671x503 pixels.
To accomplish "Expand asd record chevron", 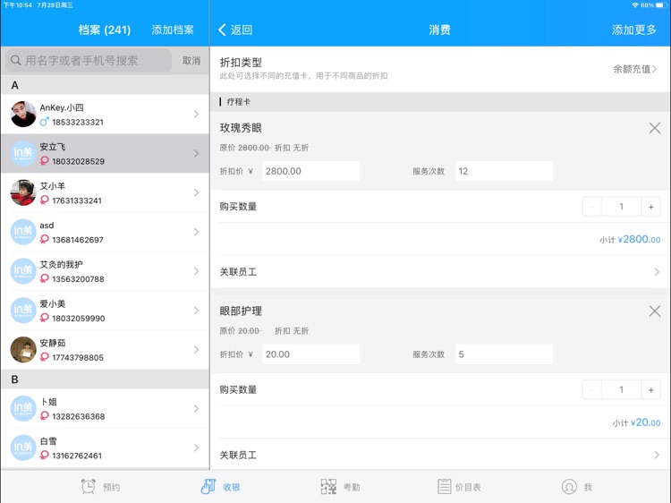I will pyautogui.click(x=196, y=232).
